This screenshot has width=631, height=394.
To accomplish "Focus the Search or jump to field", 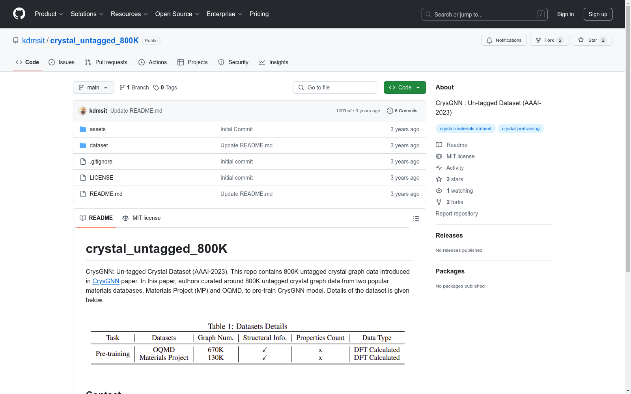I will 485,14.
